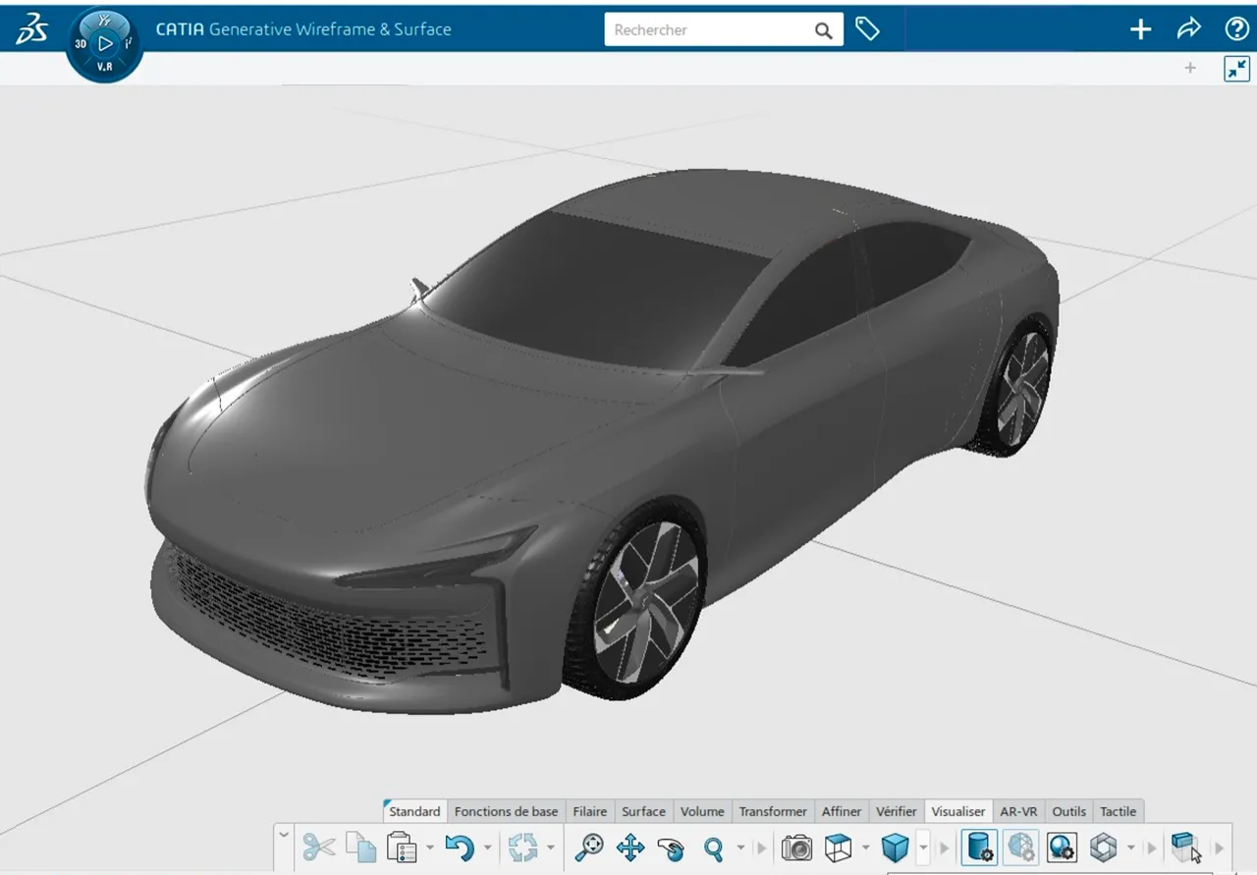Enable the Rendering Options display mode

(x=1062, y=847)
